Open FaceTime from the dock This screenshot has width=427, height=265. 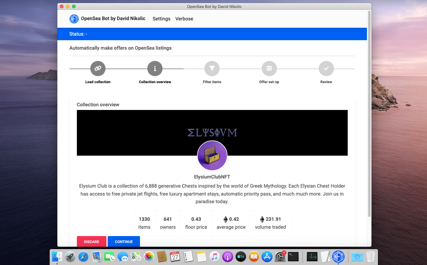tap(110, 257)
